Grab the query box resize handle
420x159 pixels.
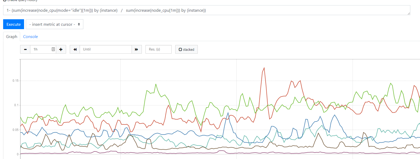coord(409,13)
